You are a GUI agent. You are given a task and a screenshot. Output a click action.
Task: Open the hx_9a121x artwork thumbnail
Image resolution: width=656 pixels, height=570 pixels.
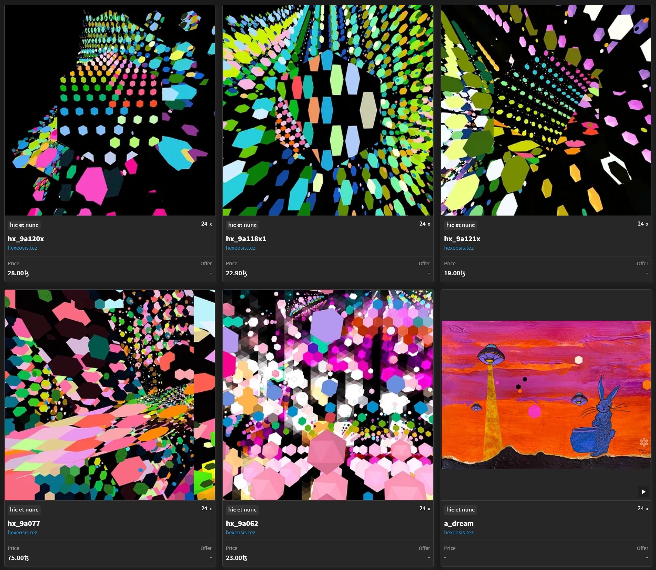546,110
